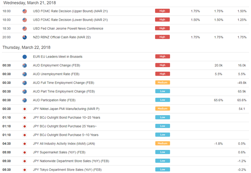Click High badge for RBNZ Official Cash Rate

162,37
